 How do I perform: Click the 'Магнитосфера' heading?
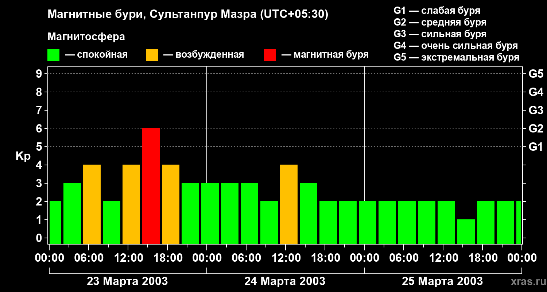pyautogui.click(x=86, y=37)
